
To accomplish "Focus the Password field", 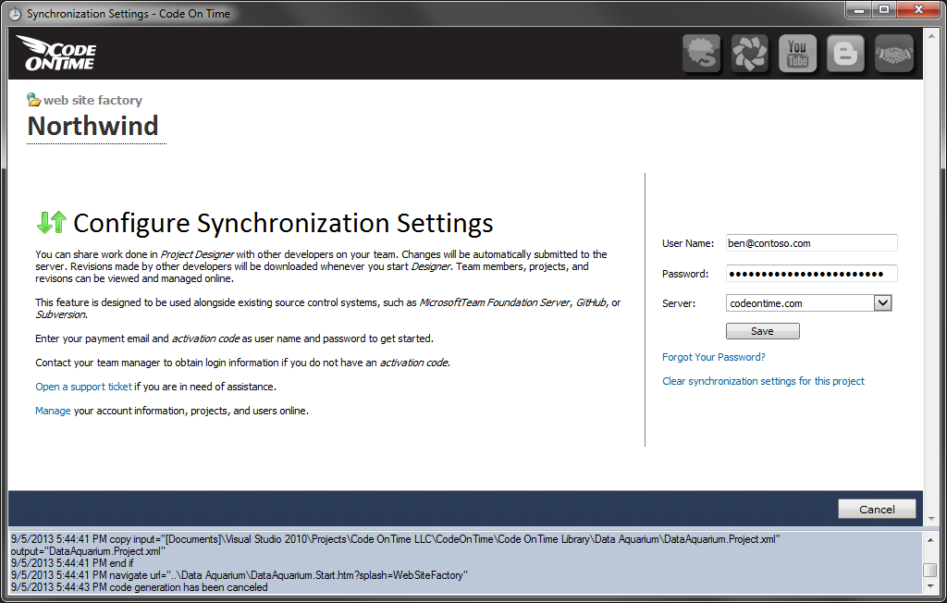I will [811, 274].
